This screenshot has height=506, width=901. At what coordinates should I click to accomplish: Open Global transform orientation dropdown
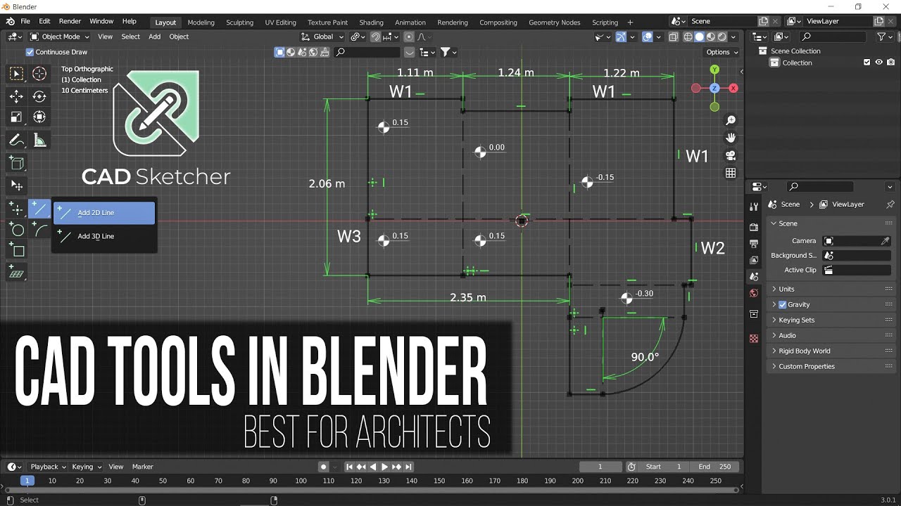point(323,37)
